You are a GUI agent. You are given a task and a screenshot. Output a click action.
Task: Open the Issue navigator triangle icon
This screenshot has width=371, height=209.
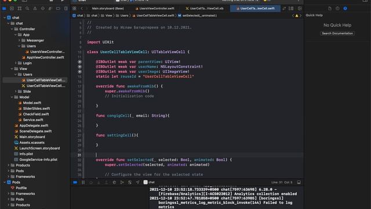(35, 9)
